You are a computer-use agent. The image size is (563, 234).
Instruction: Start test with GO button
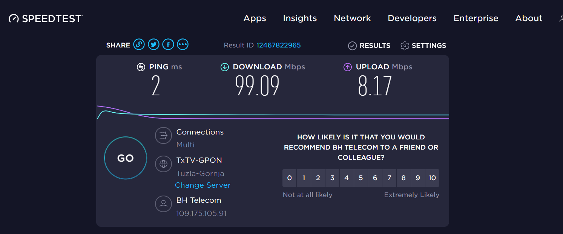click(x=126, y=158)
